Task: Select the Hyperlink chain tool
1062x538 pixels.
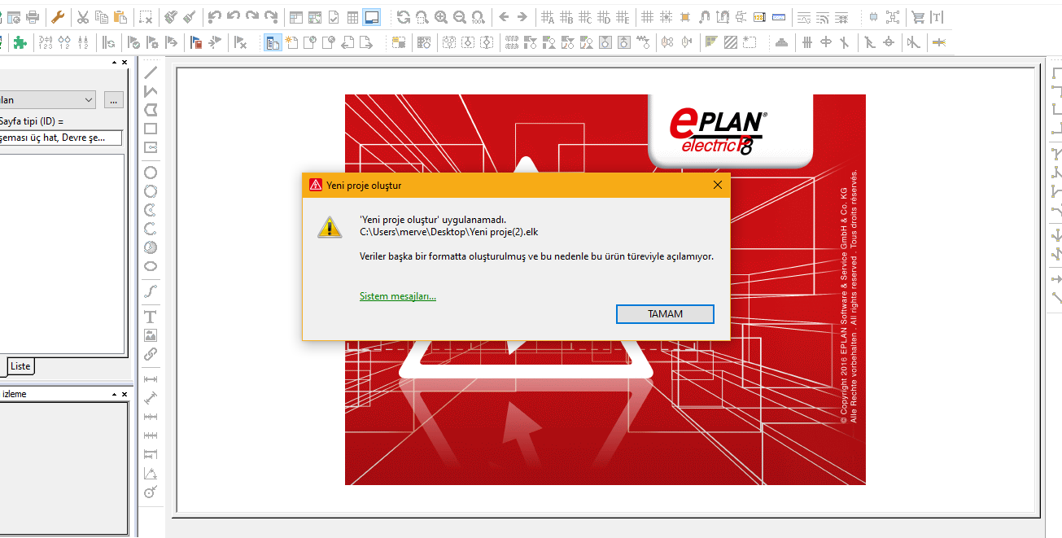Action: pyautogui.click(x=151, y=354)
